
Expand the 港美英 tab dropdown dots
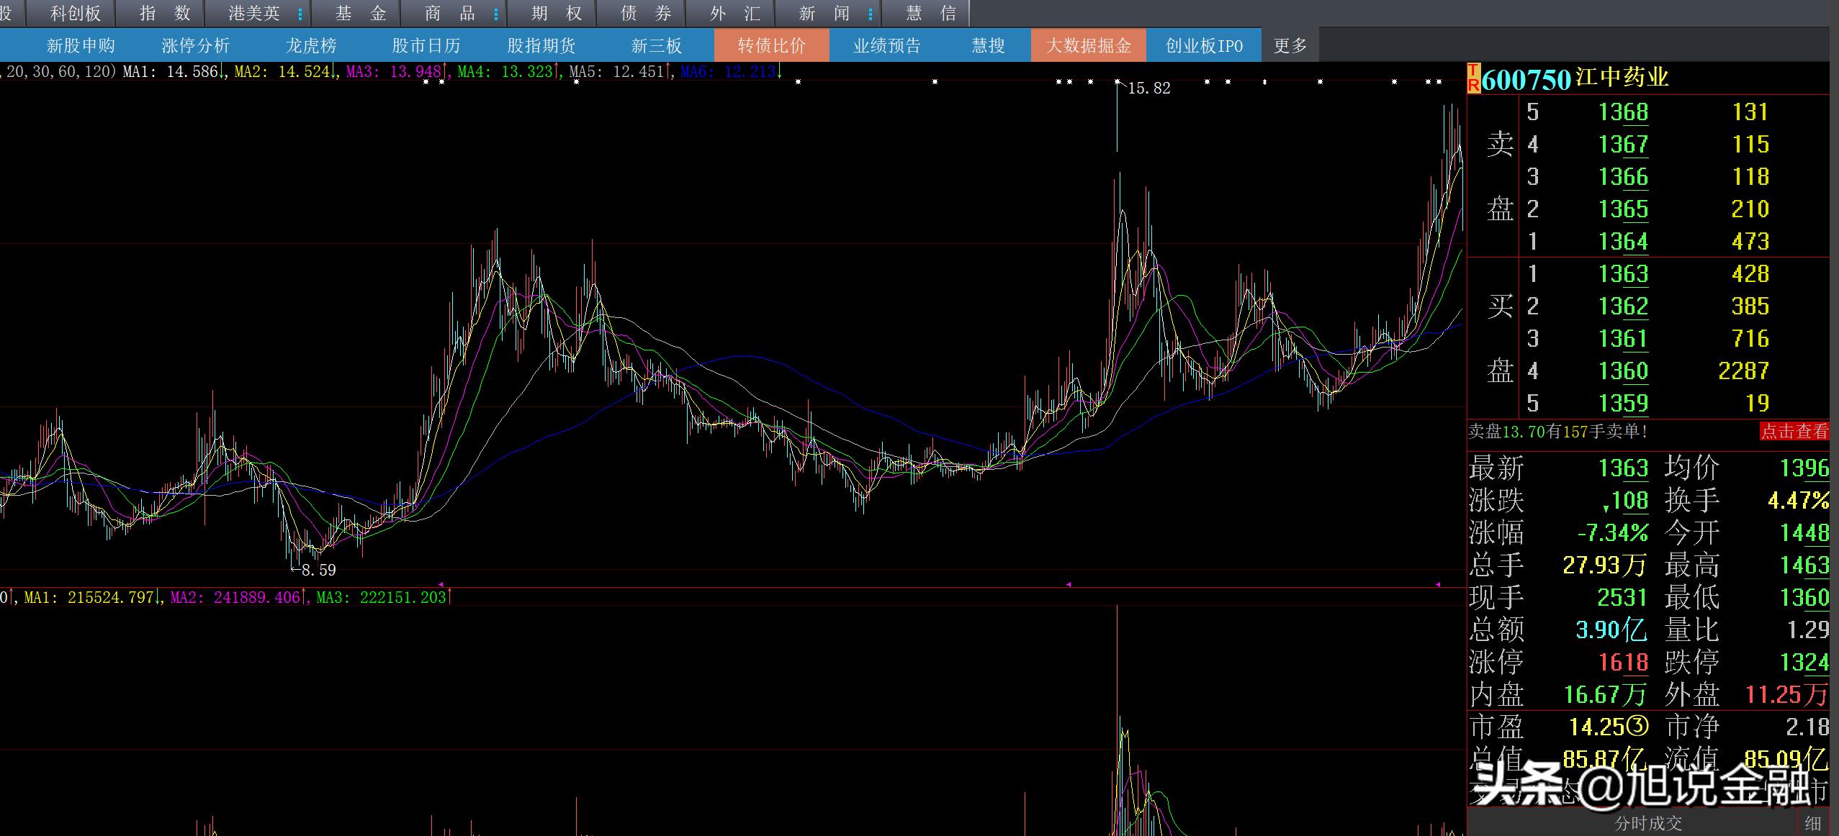tap(300, 14)
